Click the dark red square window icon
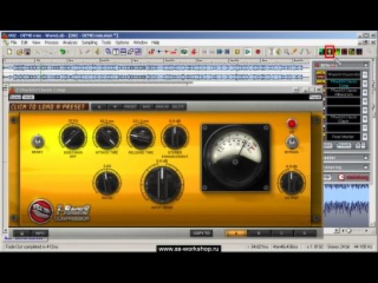The width and height of the screenshot is (378, 283). coord(344,52)
